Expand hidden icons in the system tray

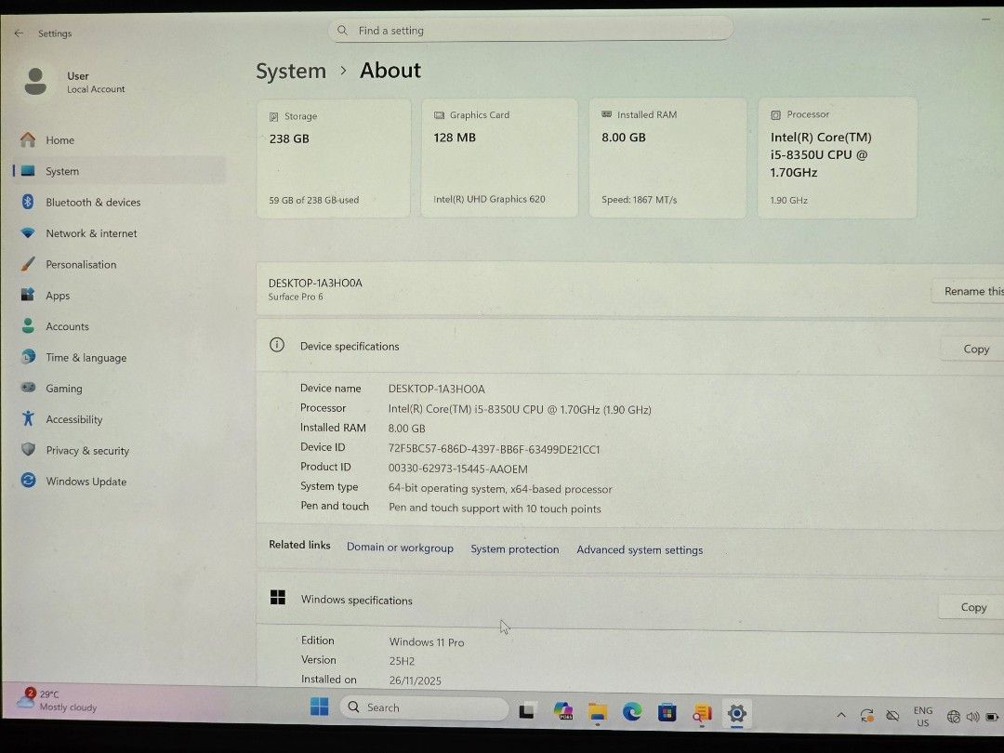841,714
